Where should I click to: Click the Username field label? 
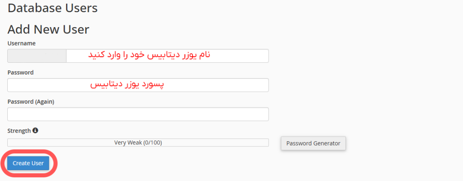coord(22,43)
